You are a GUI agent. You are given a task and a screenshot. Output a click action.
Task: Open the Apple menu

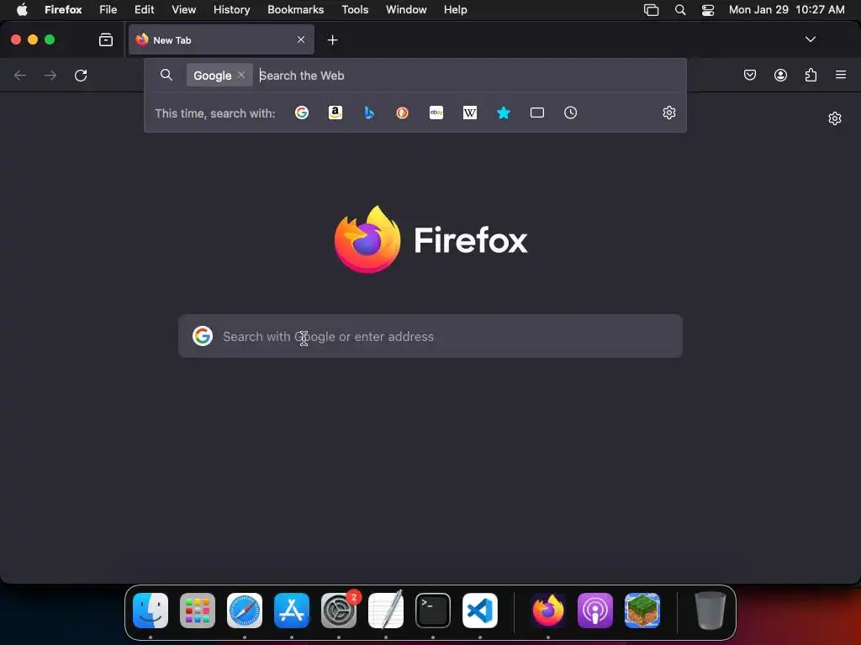(22, 9)
